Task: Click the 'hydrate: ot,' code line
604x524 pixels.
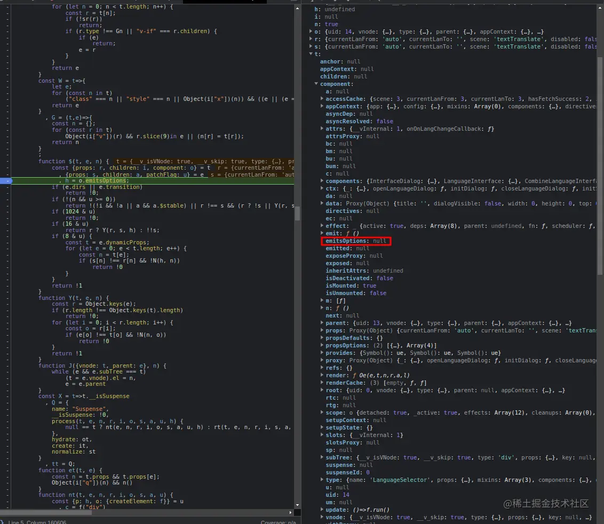Action: 71,439
